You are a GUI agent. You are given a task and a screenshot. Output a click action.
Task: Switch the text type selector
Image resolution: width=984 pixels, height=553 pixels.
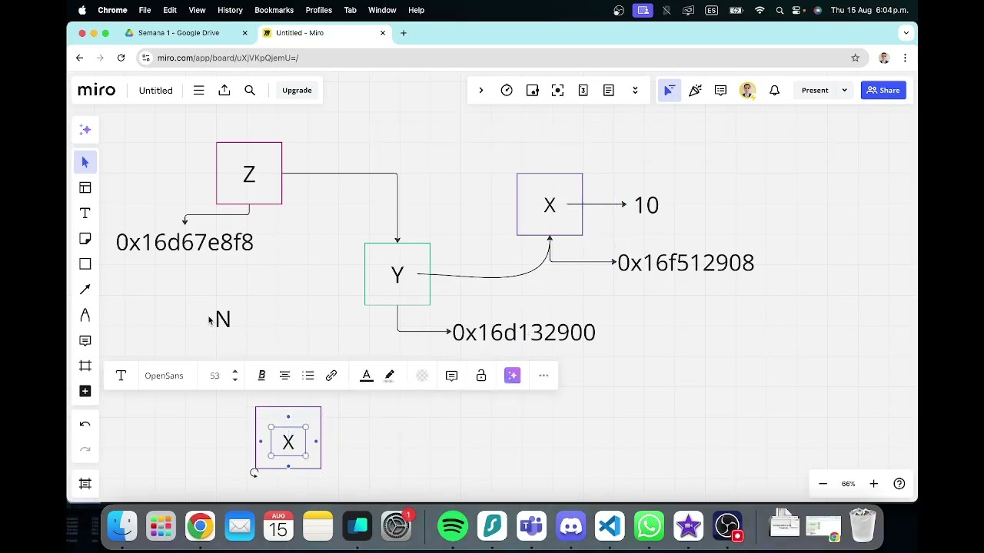(121, 376)
